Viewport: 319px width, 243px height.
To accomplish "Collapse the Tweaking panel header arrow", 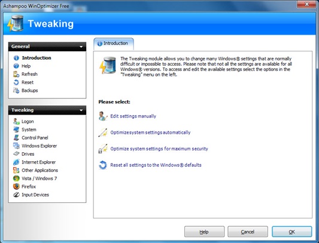I will tap(81, 110).
